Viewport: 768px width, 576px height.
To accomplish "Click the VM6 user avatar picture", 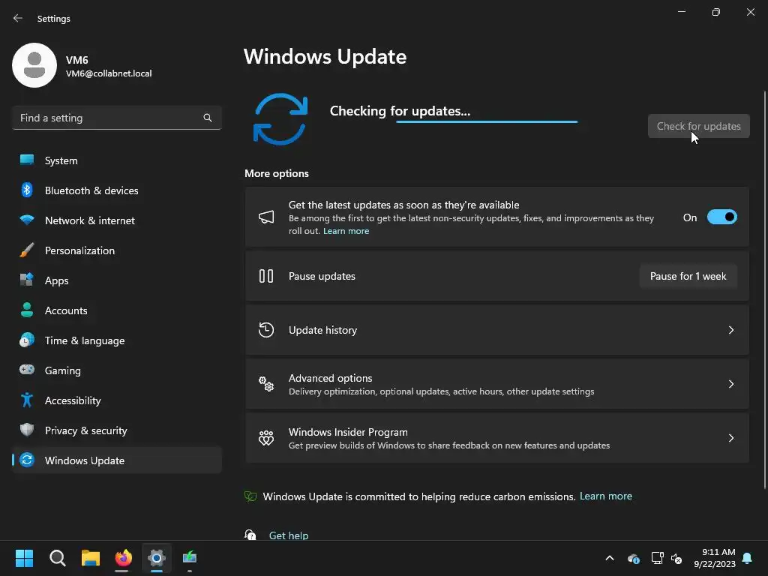I will click(x=34, y=65).
